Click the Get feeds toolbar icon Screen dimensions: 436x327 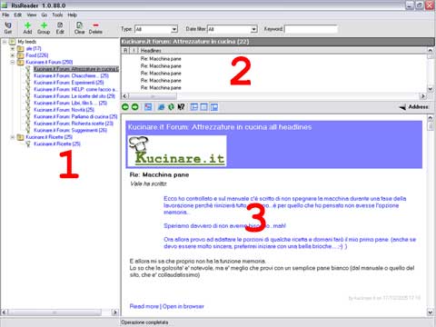coord(8,27)
